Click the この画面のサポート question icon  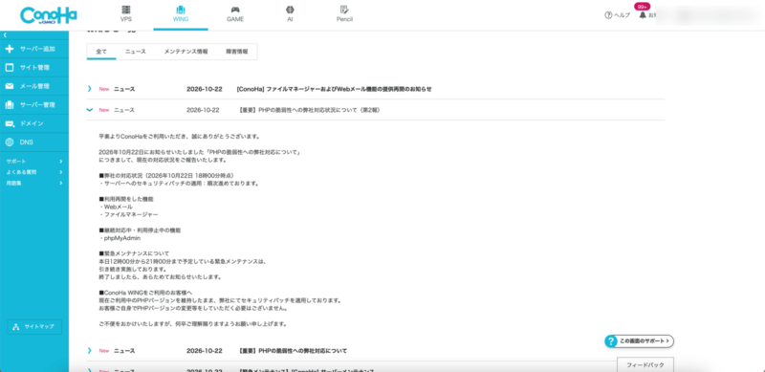coord(610,341)
